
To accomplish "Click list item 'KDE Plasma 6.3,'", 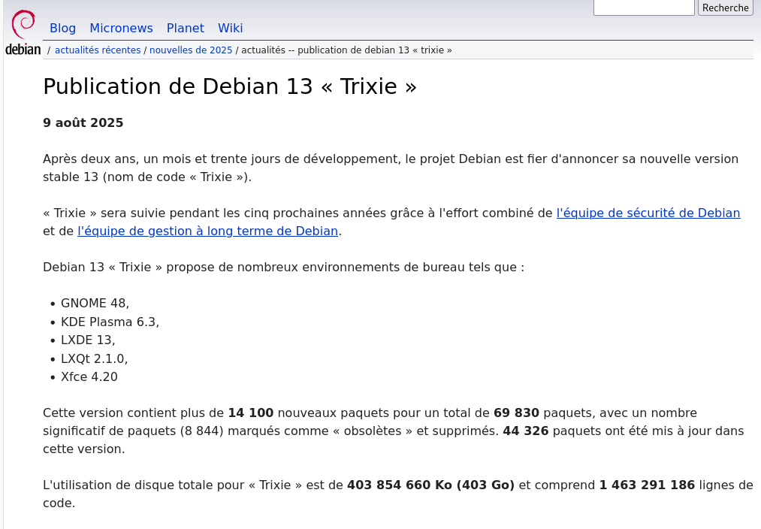I will coord(110,322).
